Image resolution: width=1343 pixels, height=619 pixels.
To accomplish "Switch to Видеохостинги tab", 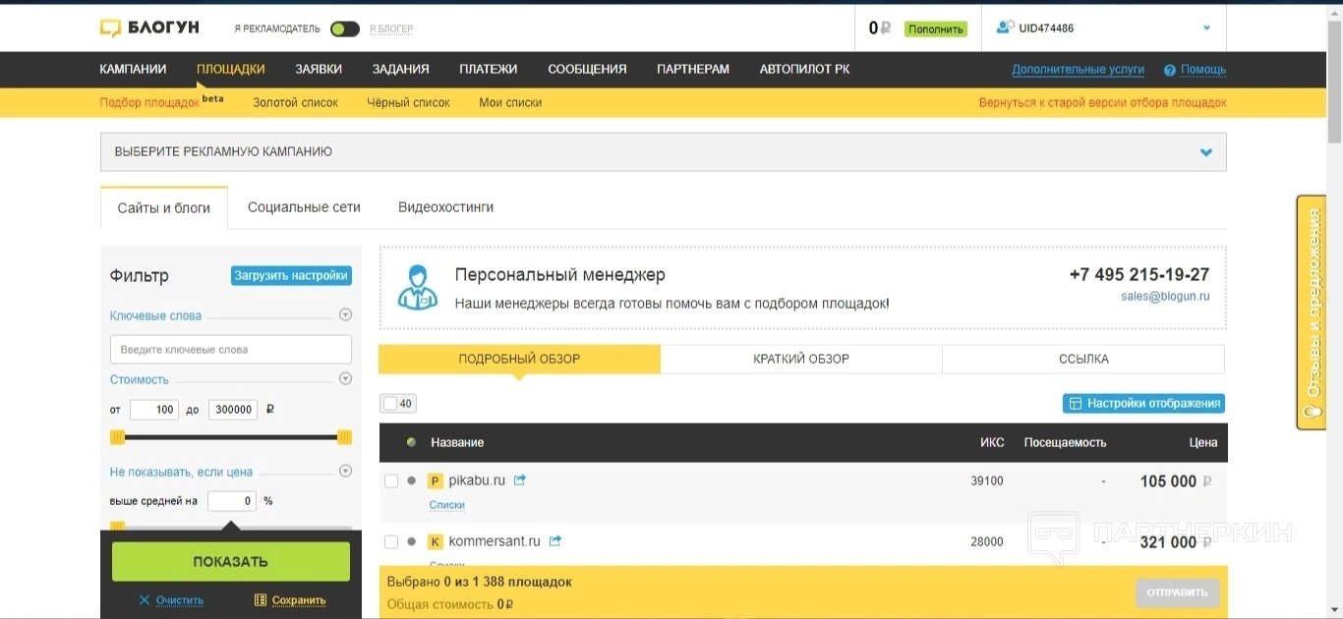I will coord(445,207).
